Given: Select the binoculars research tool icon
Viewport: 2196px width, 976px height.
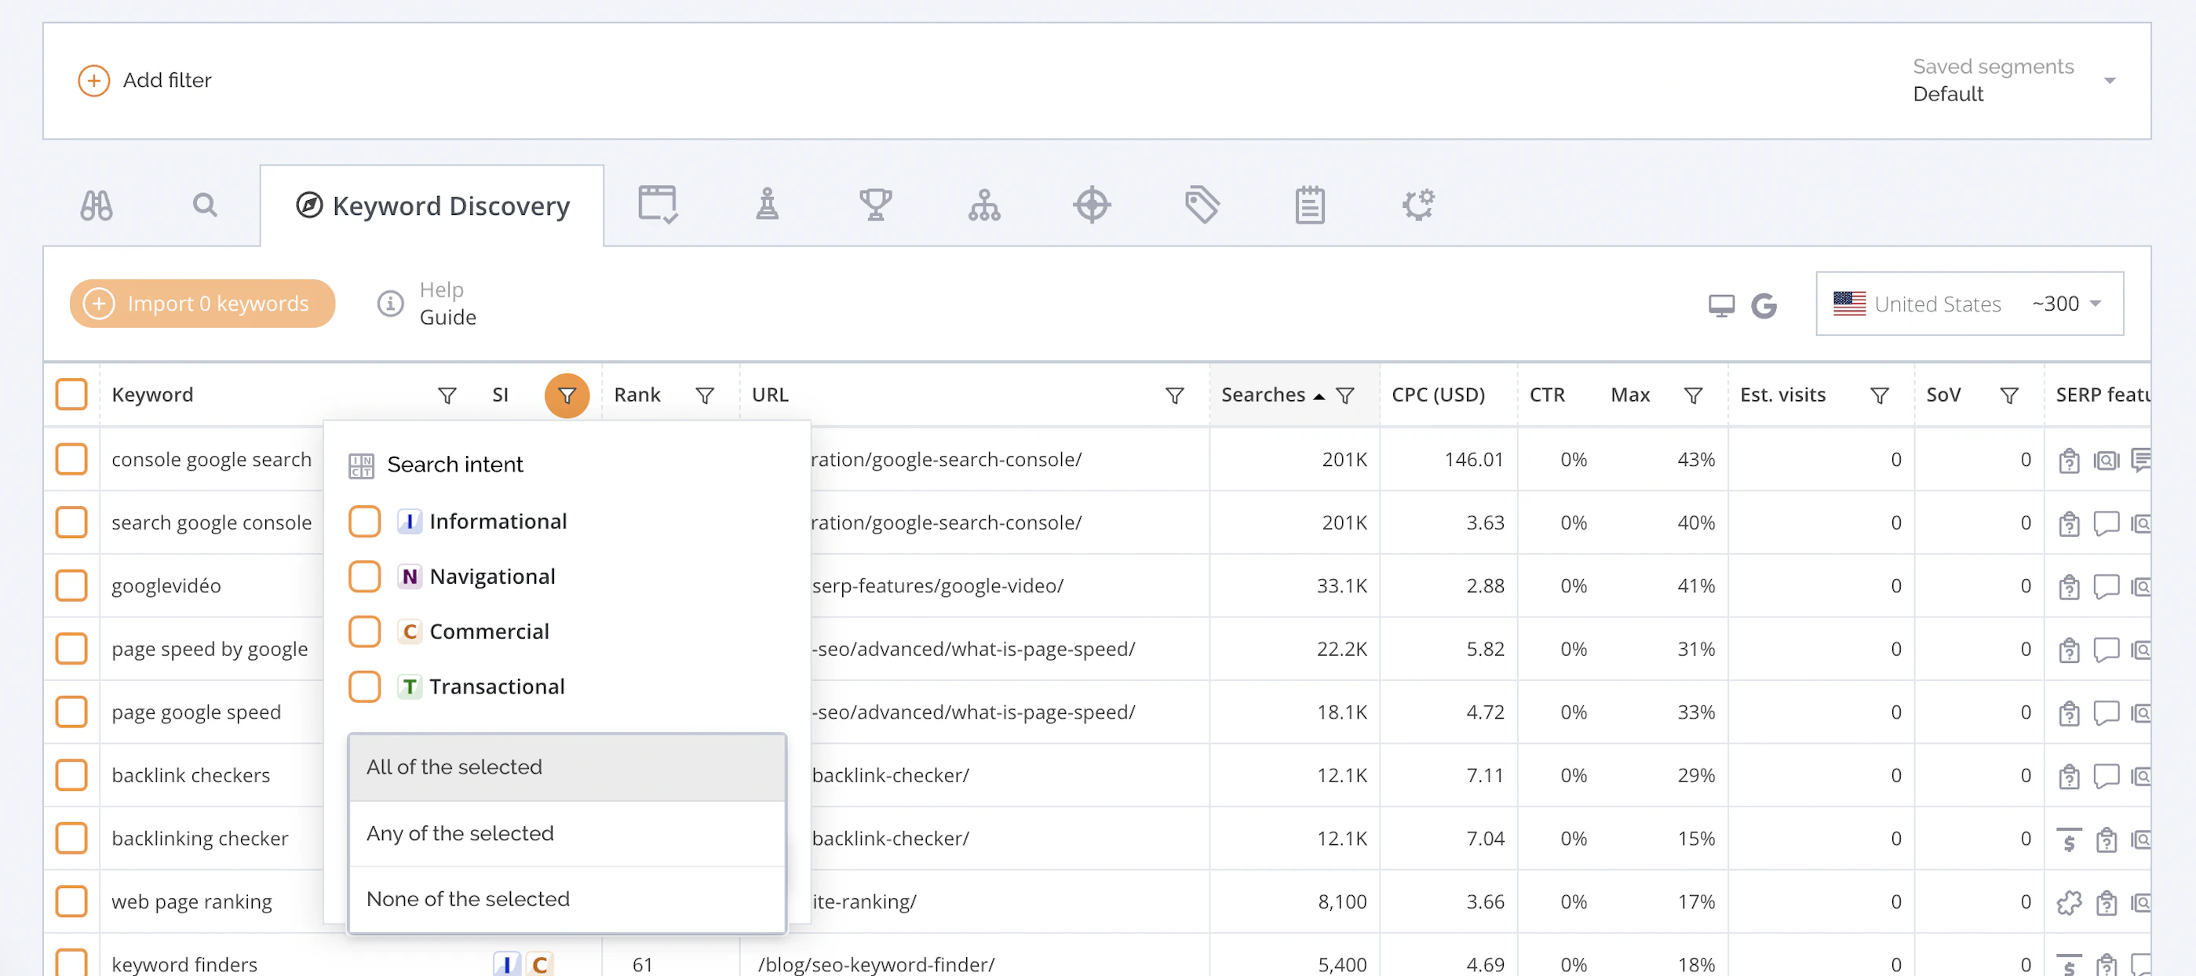Looking at the screenshot, I should 97,206.
